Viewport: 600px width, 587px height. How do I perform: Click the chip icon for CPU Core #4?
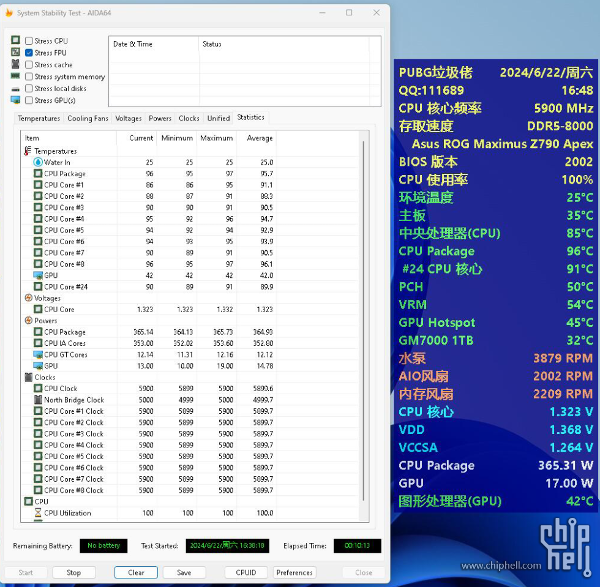coord(38,219)
